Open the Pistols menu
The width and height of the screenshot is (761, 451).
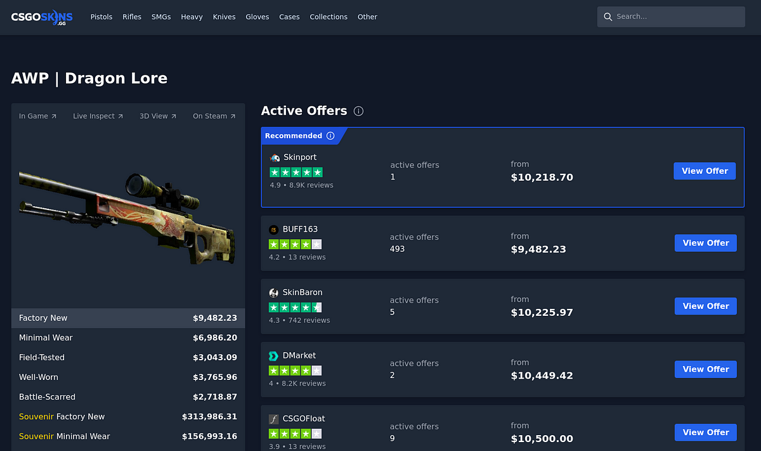tap(101, 17)
